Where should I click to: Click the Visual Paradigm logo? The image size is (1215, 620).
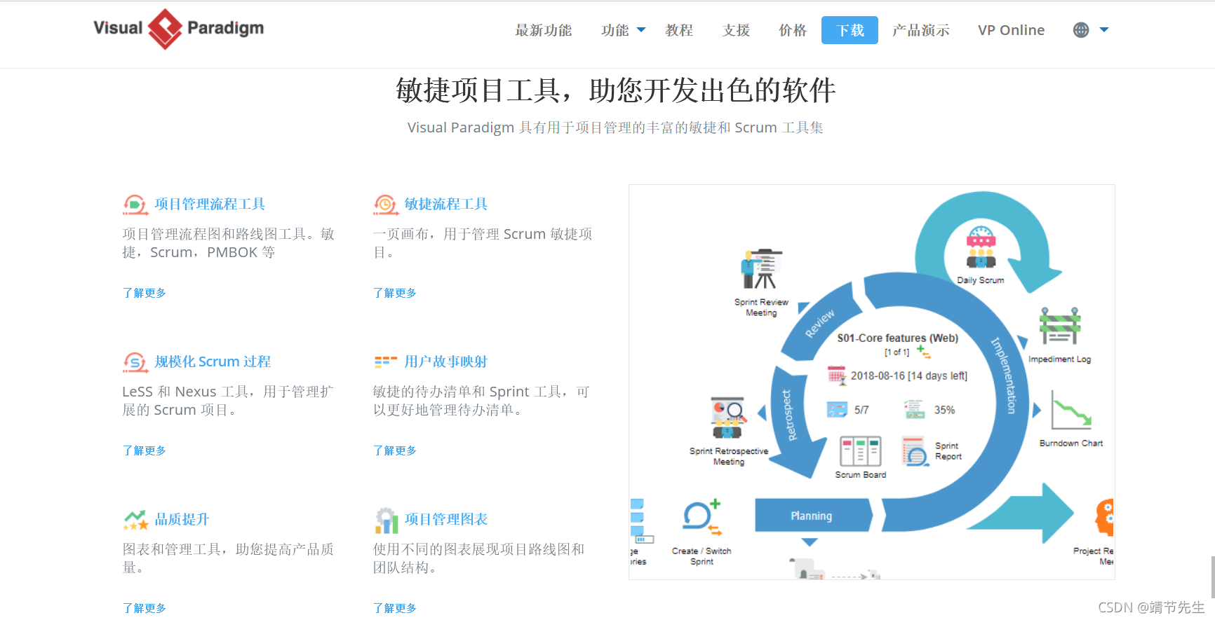coord(179,29)
